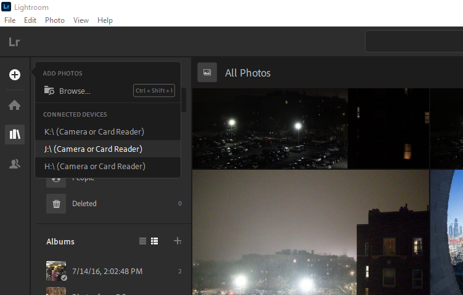Click the All Photos image icon
The width and height of the screenshot is (463, 295).
point(207,73)
